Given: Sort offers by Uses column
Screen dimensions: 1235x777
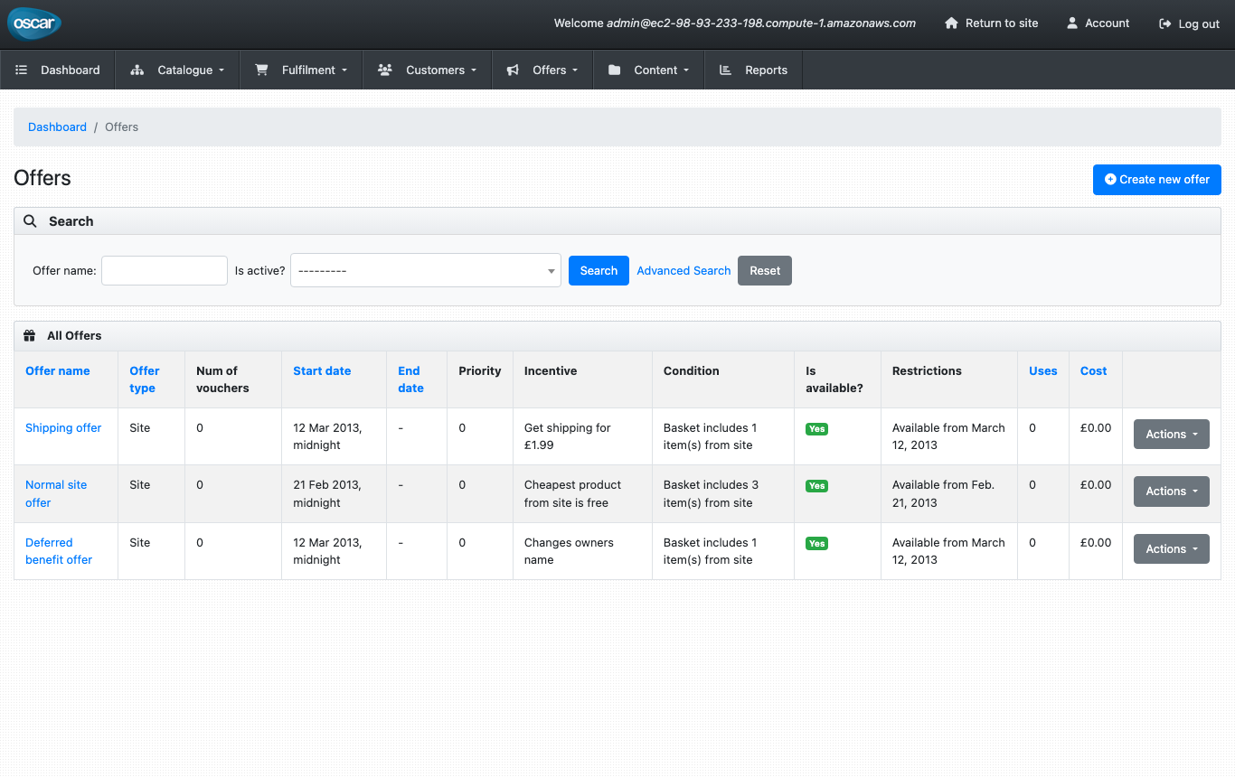Looking at the screenshot, I should (x=1042, y=371).
